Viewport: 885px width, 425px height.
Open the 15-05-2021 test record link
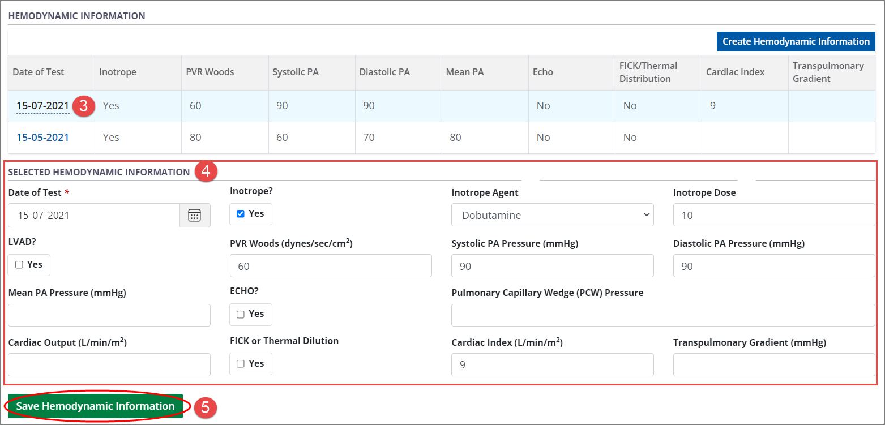[42, 138]
